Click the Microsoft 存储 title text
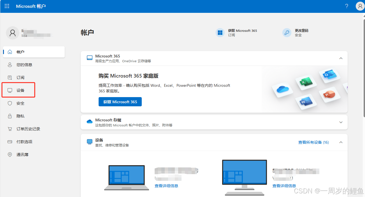365x197 pixels. click(108, 120)
